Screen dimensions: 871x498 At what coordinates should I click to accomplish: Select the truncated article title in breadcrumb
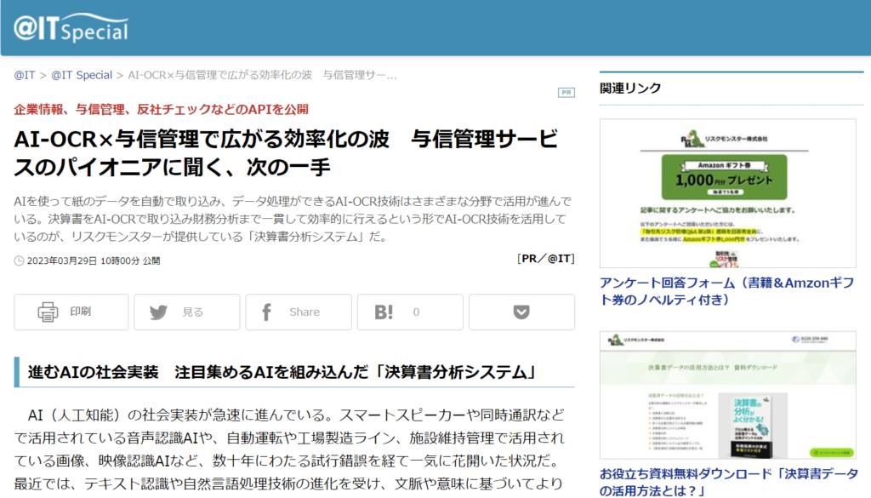click(262, 75)
